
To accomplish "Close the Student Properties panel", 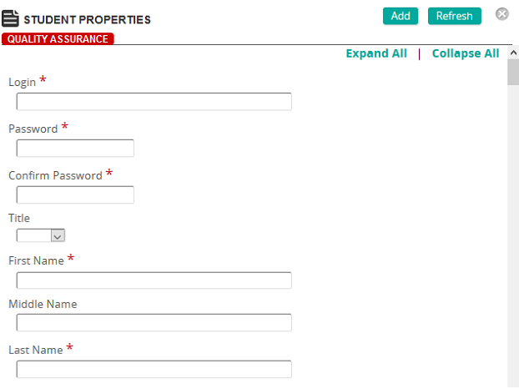I will point(501,14).
